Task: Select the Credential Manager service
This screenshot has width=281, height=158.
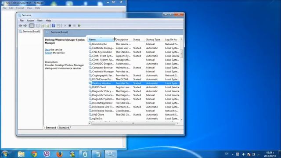Action: point(134,72)
